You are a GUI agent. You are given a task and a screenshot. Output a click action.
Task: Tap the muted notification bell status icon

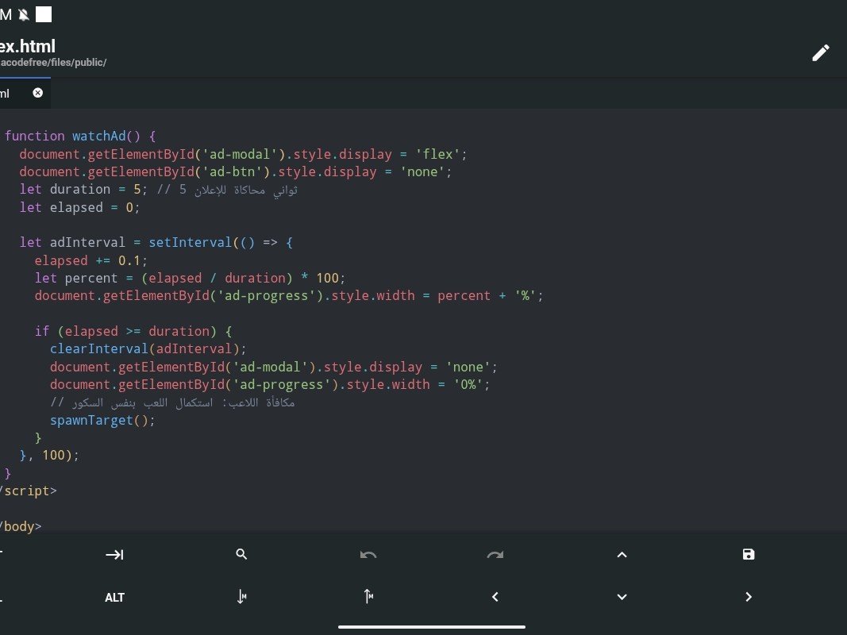pyautogui.click(x=23, y=14)
